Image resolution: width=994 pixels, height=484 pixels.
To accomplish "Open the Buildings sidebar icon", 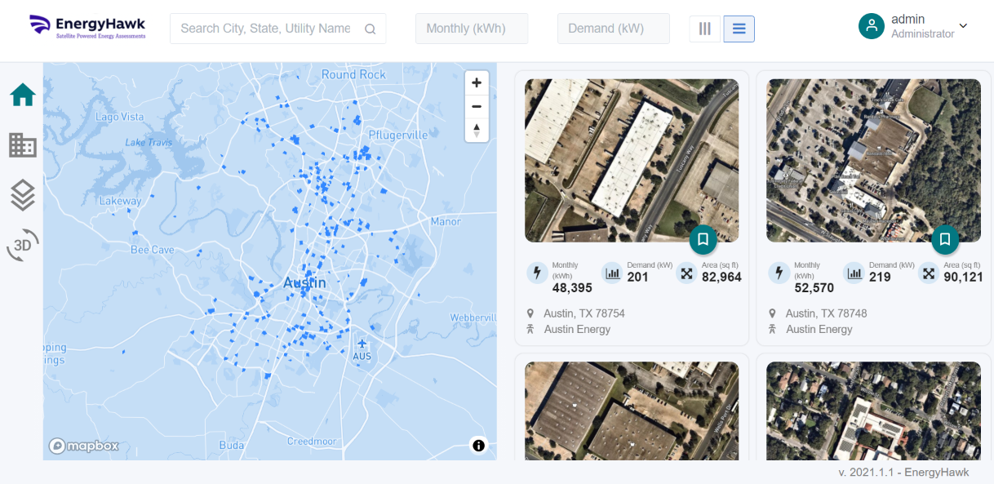I will (23, 145).
